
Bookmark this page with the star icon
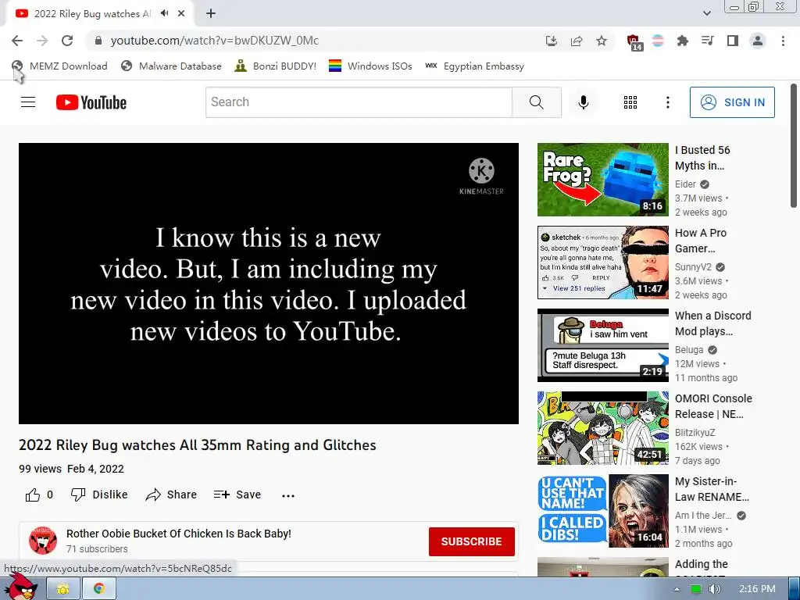coord(602,41)
